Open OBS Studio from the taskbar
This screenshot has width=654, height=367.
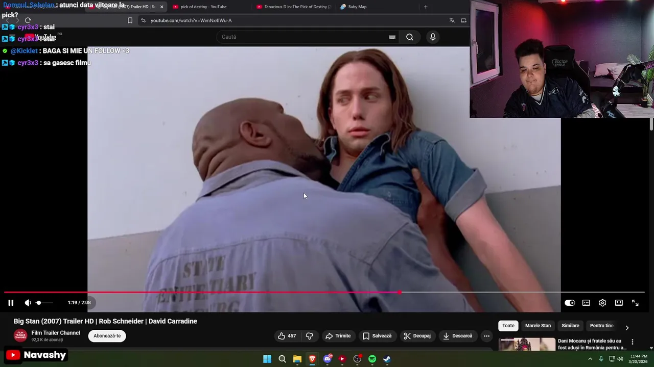[357, 359]
